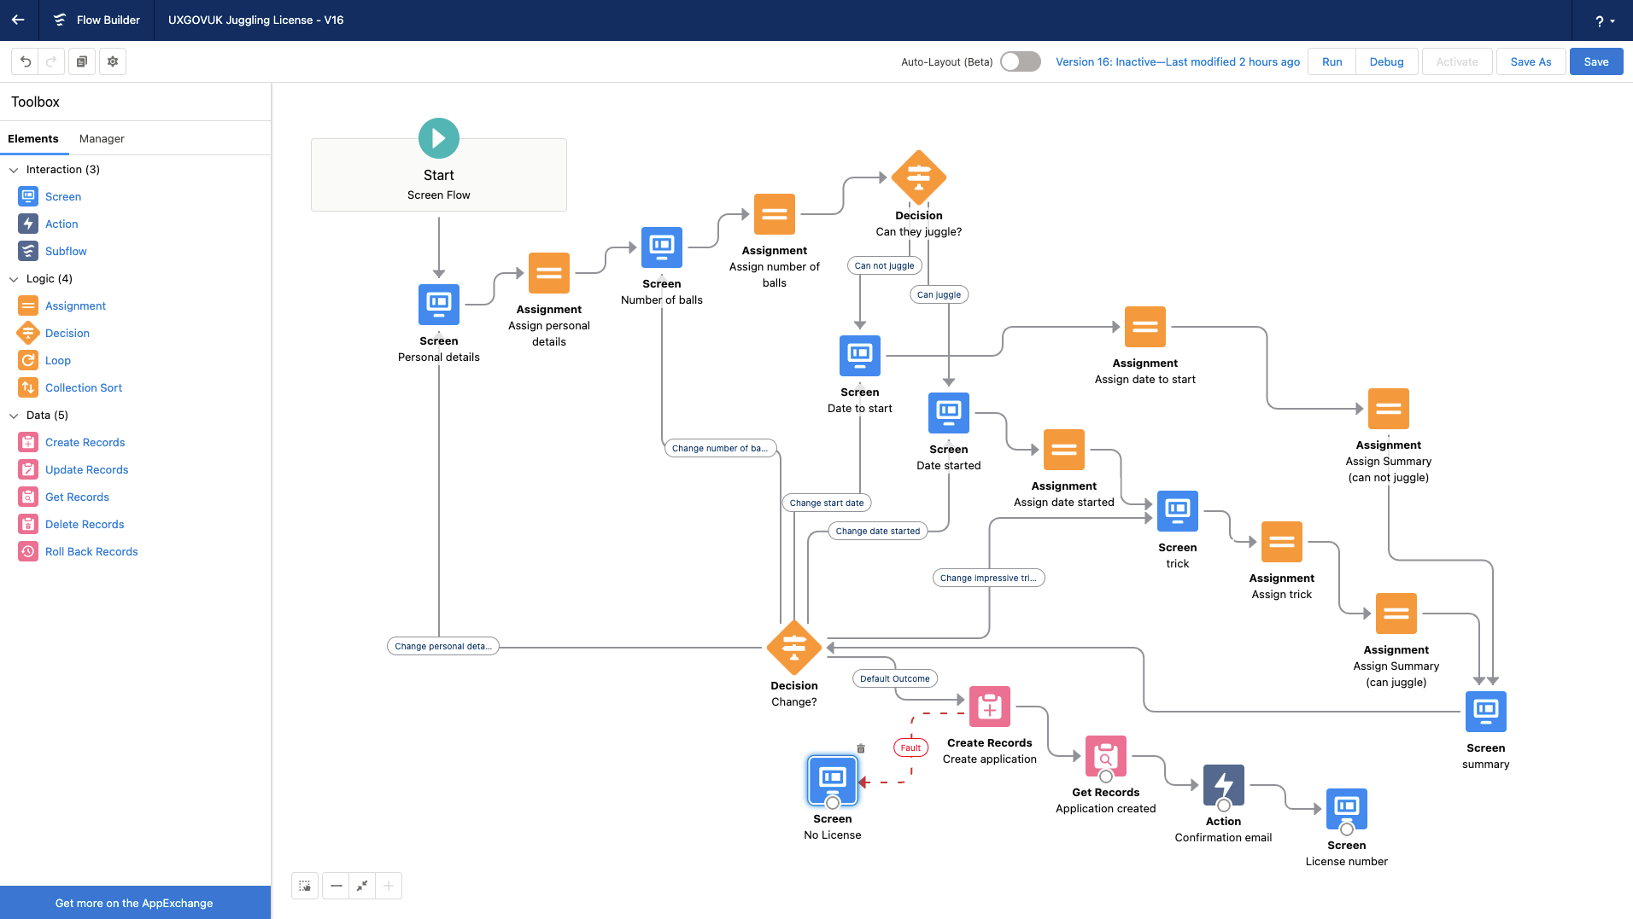Select the 'Can they juggle?' Decision node
Image resolution: width=1633 pixels, height=919 pixels.
pyautogui.click(x=918, y=177)
